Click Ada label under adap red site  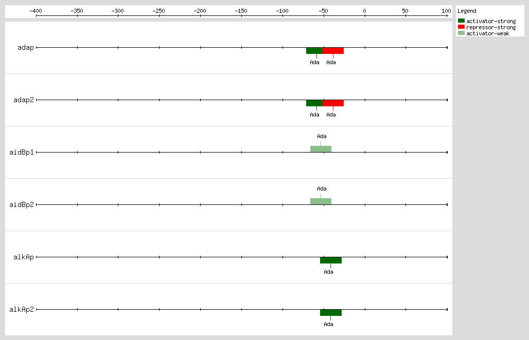331,62
